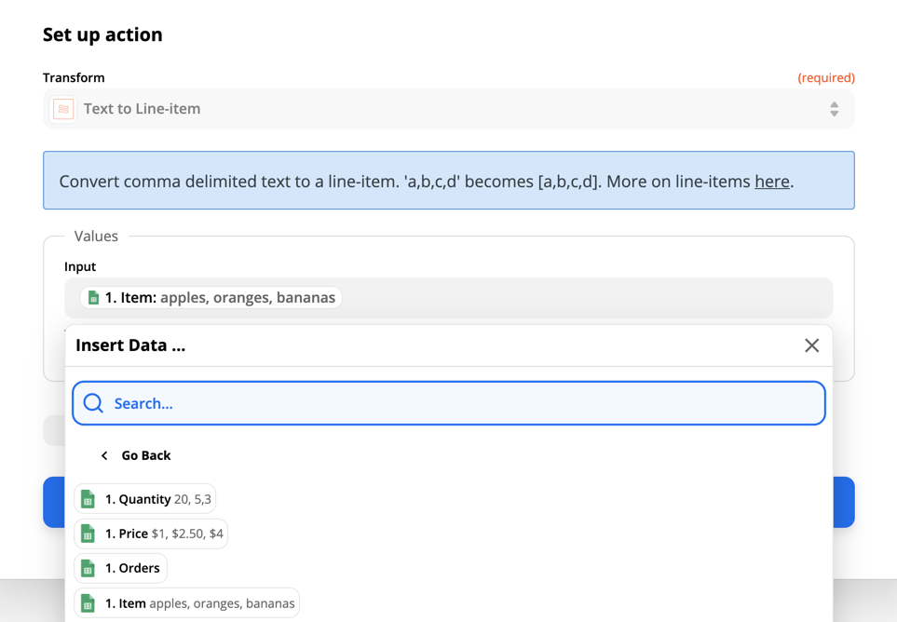Screen dimensions: 897x622
Task: Click the magnifying glass icon in the search bar
Action: coord(93,402)
